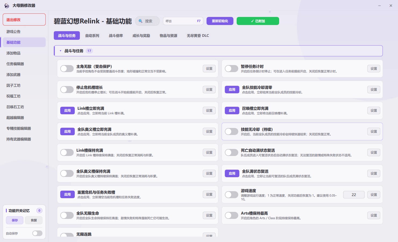The height and width of the screenshot is (242, 398).
Task: Open 设置 for 停止危机槽增长
Action: 209,90
